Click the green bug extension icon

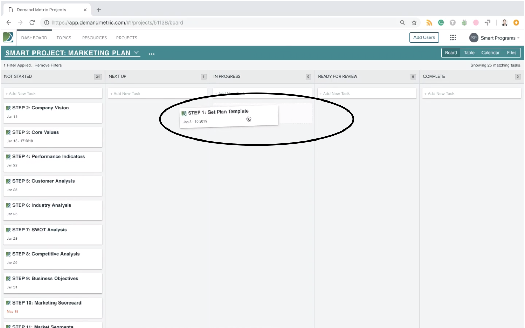click(x=464, y=22)
